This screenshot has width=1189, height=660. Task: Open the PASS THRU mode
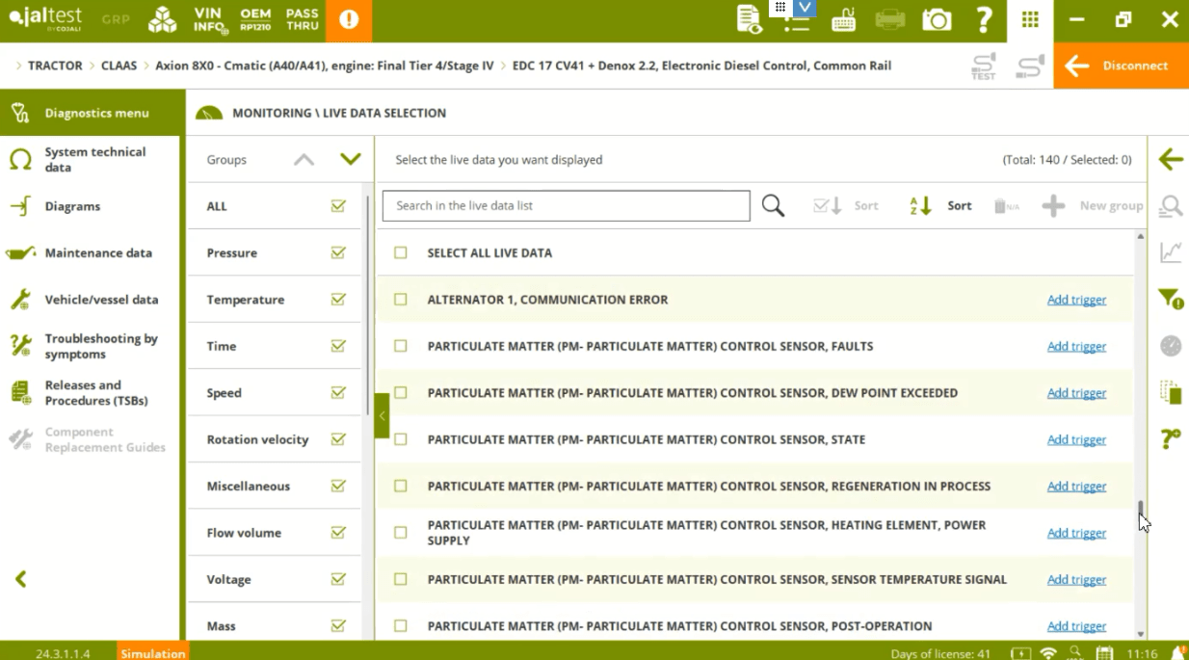click(x=303, y=20)
